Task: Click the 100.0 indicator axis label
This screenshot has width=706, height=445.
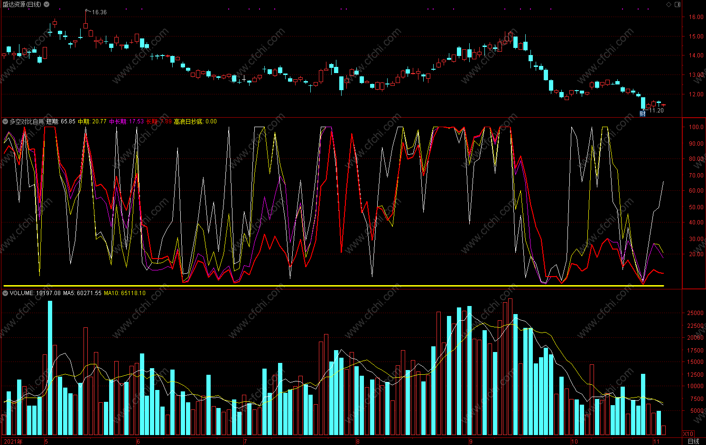Action: coord(696,127)
